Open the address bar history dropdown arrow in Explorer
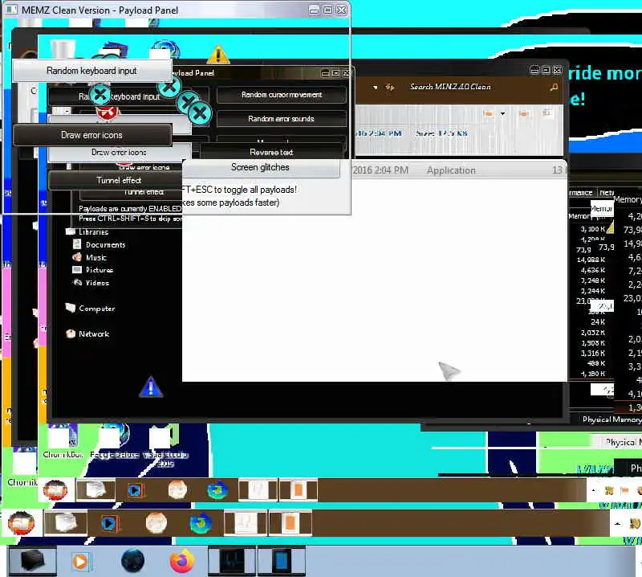The image size is (642, 577). [x=375, y=87]
